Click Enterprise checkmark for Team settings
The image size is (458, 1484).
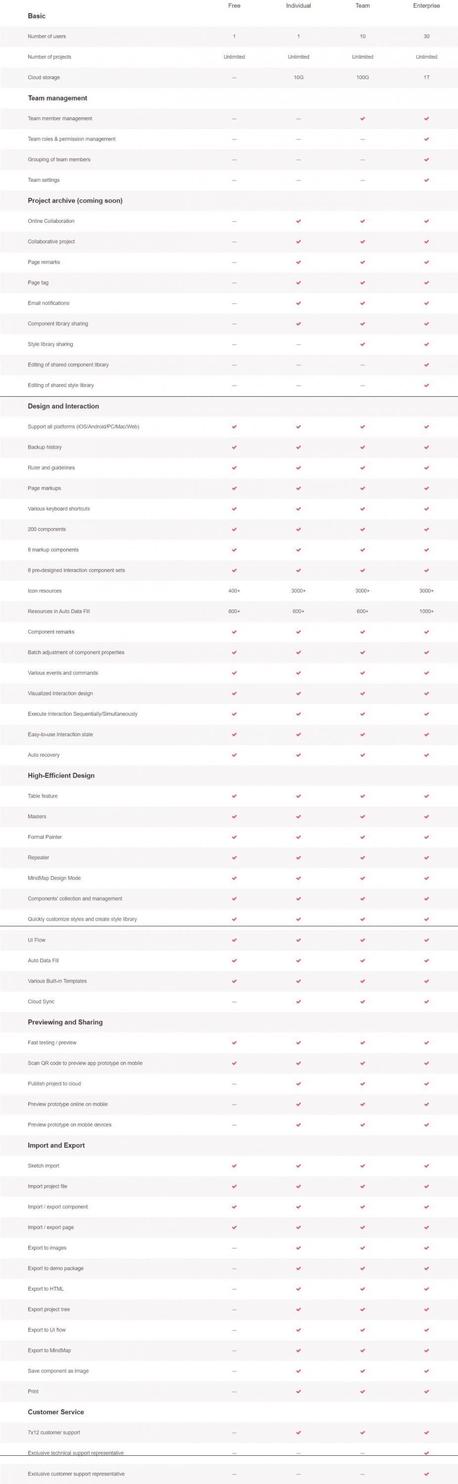(x=426, y=181)
